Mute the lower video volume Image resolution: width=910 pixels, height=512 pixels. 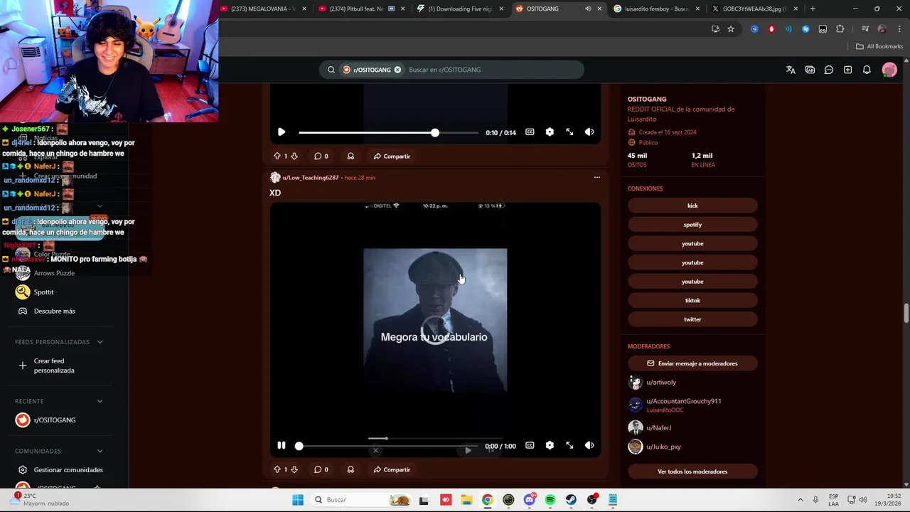click(589, 446)
